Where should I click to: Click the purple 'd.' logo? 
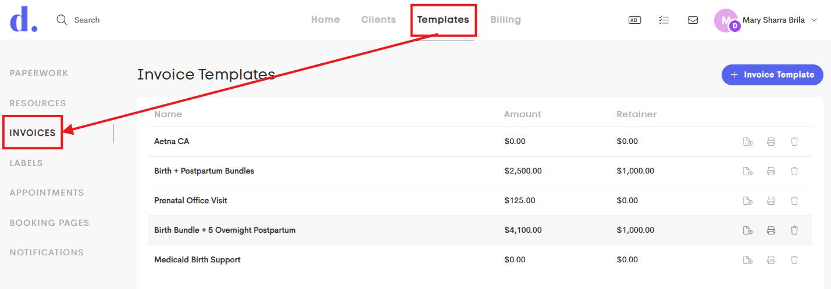pos(23,20)
